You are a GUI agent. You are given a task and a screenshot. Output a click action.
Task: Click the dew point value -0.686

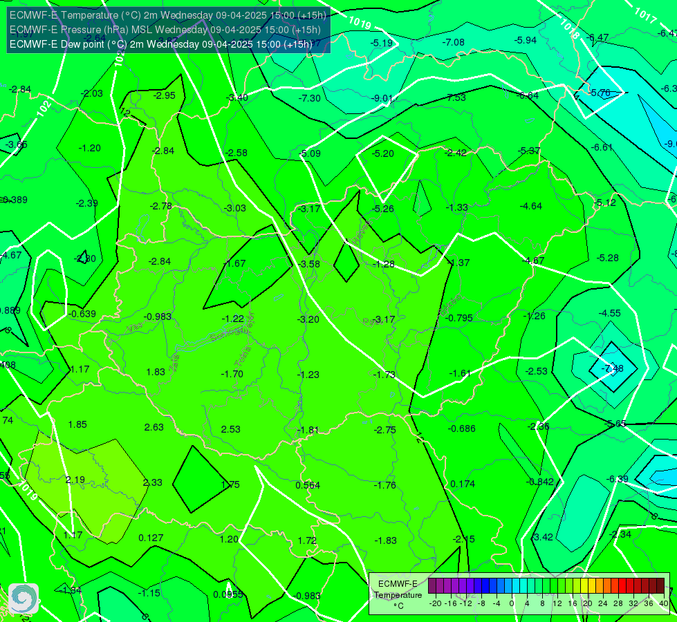tap(461, 428)
